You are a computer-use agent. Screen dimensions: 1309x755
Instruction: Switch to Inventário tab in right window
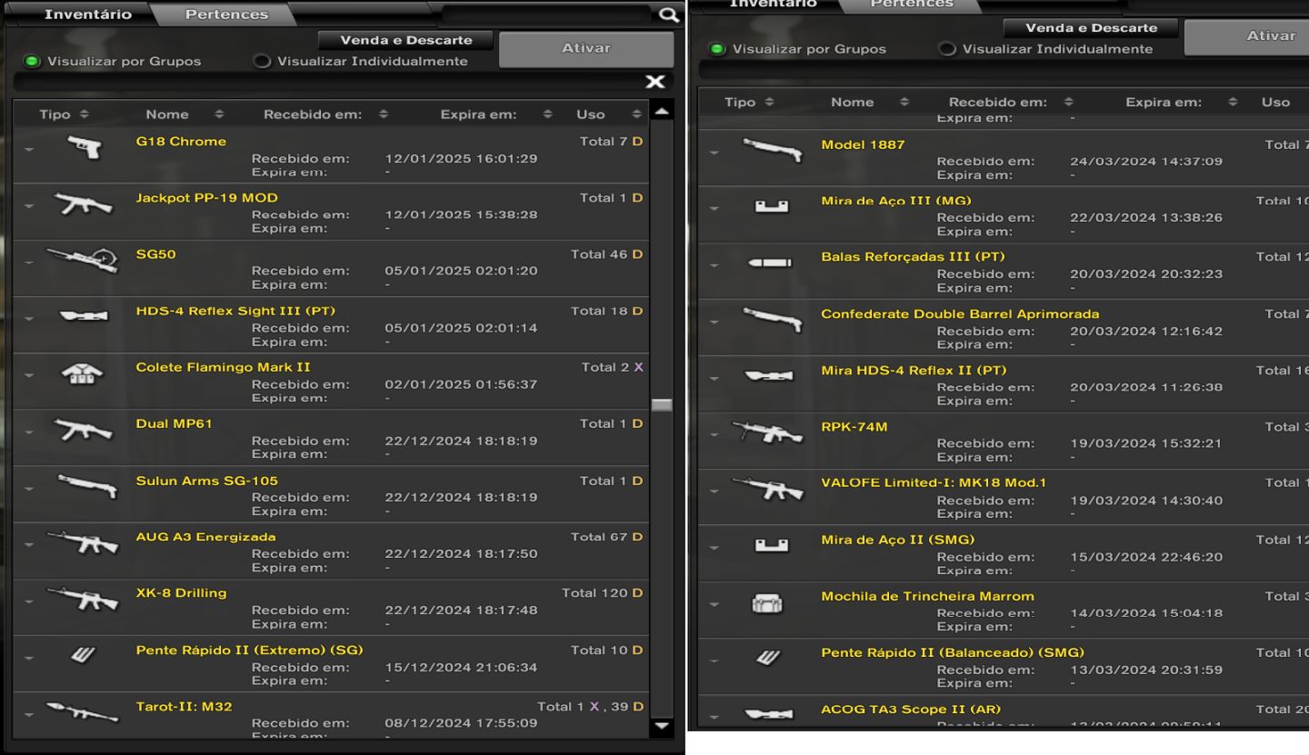774,4
